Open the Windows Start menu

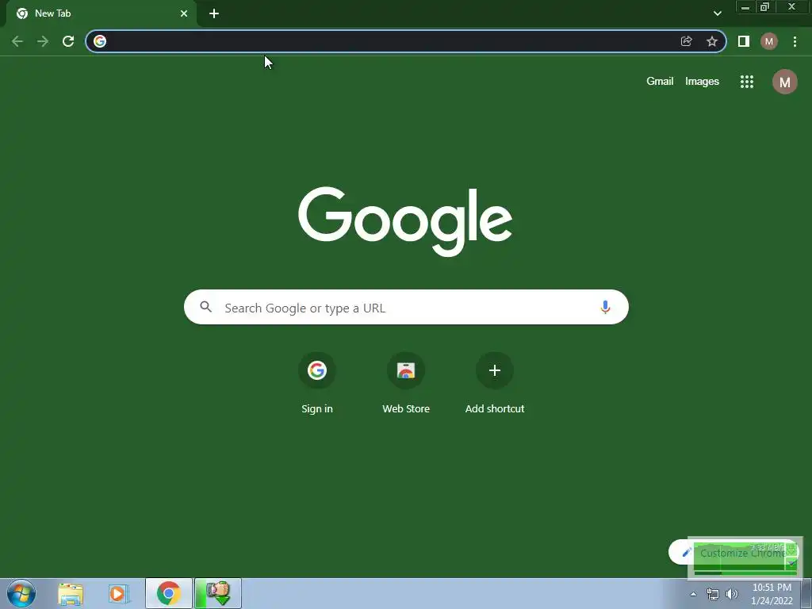tap(21, 593)
